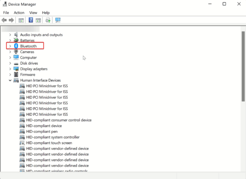Click the Cameras webcam icon
This screenshot has width=246, height=179.
(x=16, y=52)
